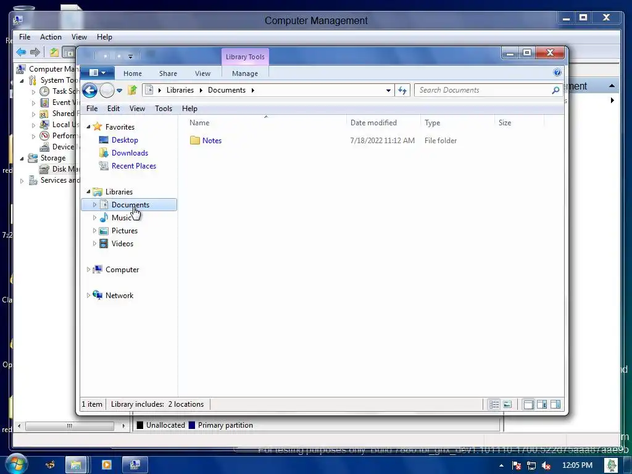Click the Computer Management horizontal scrollbar
Screen dimensions: 632x474
coord(70,426)
